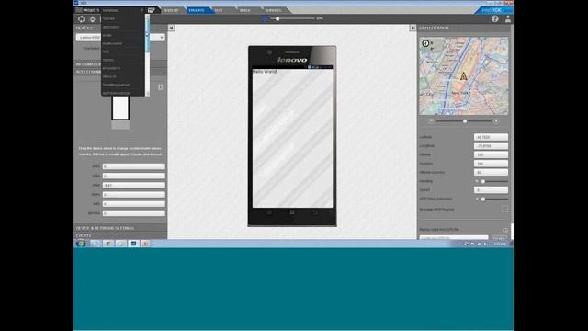Click the map compass information icon

[x=425, y=43]
